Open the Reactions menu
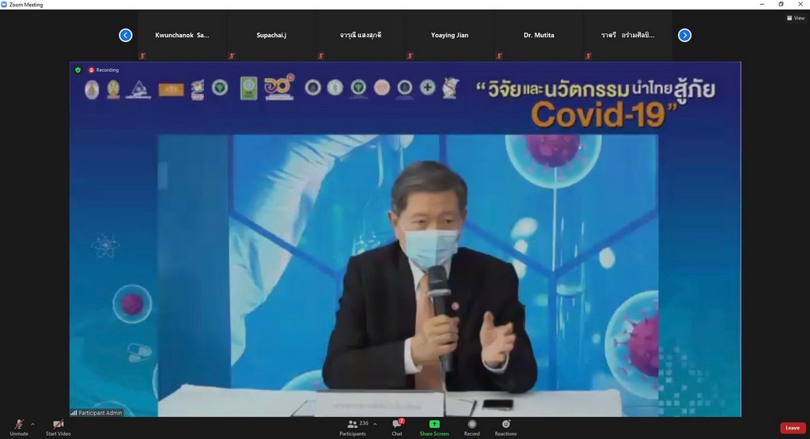This screenshot has width=810, height=439. [x=505, y=426]
